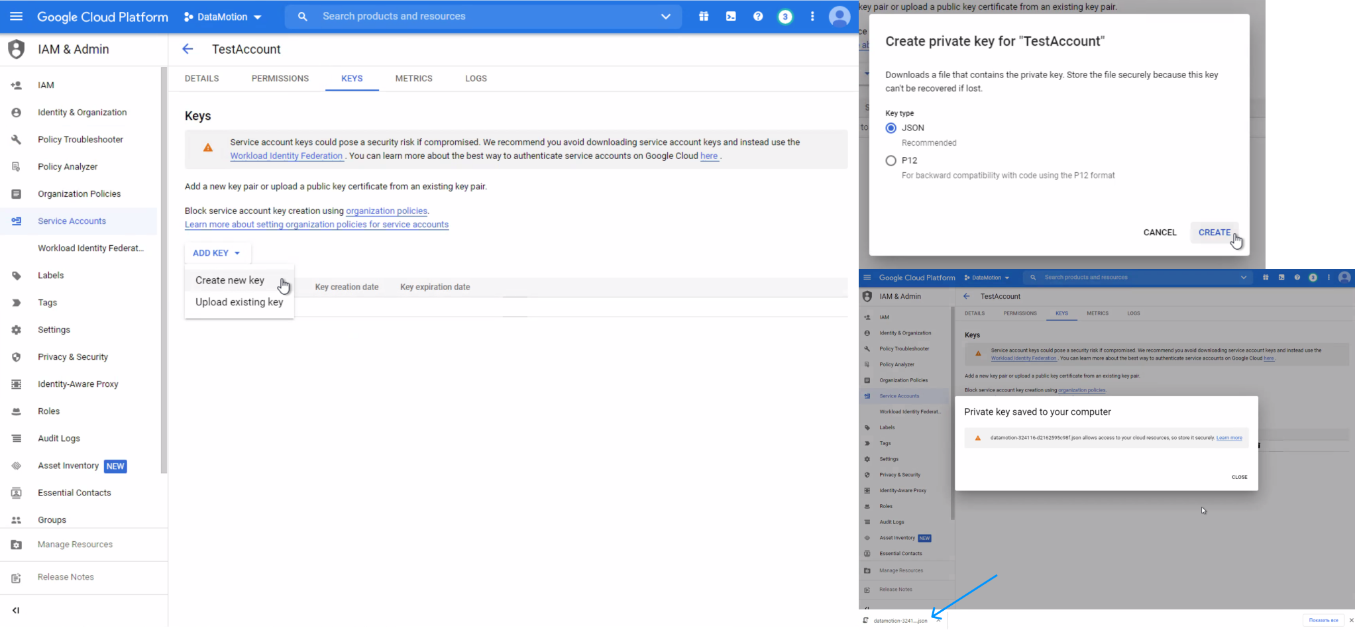Screen dimensions: 1355x630
Task: Collapse the large console sidebar with the chevron icon
Action: click(x=16, y=610)
